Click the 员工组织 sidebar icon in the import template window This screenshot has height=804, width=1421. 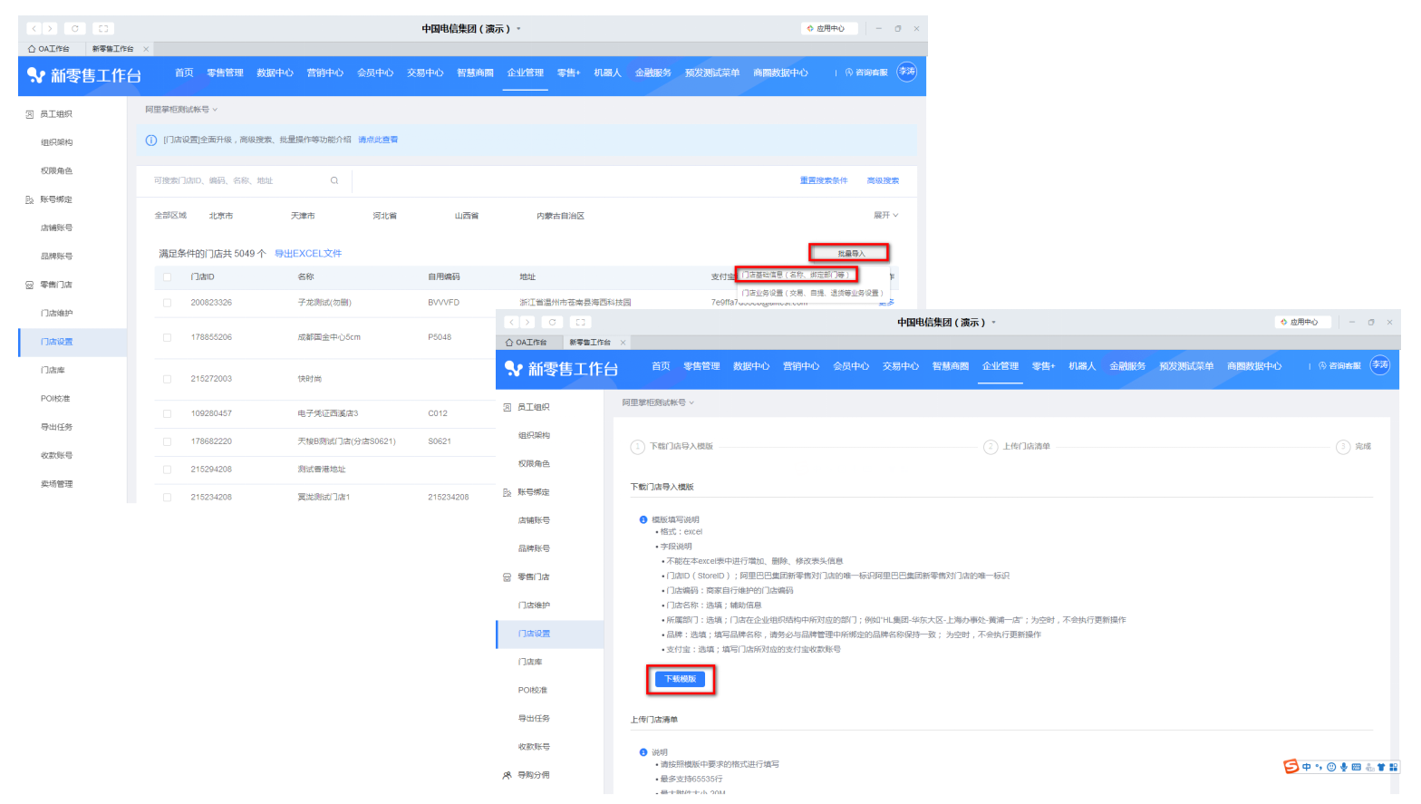[507, 408]
